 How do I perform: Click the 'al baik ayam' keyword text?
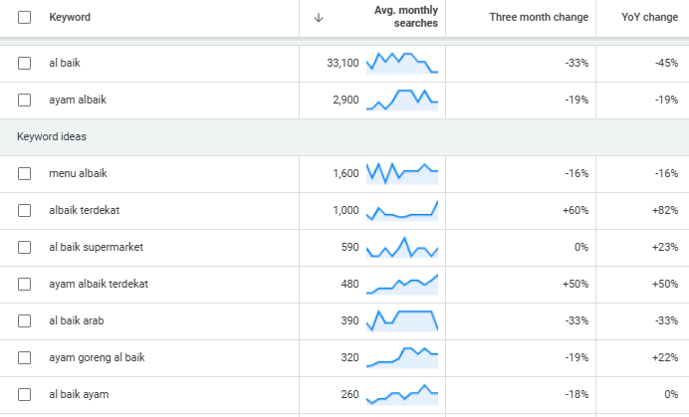click(x=79, y=394)
